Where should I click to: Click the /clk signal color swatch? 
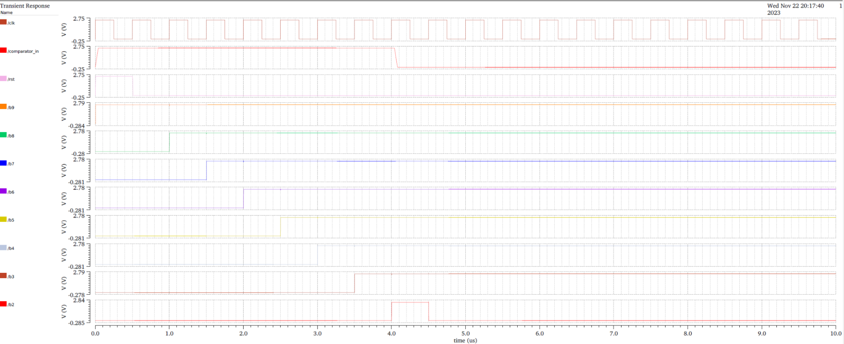3,22
